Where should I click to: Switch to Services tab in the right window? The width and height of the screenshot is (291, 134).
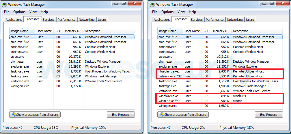197,20
